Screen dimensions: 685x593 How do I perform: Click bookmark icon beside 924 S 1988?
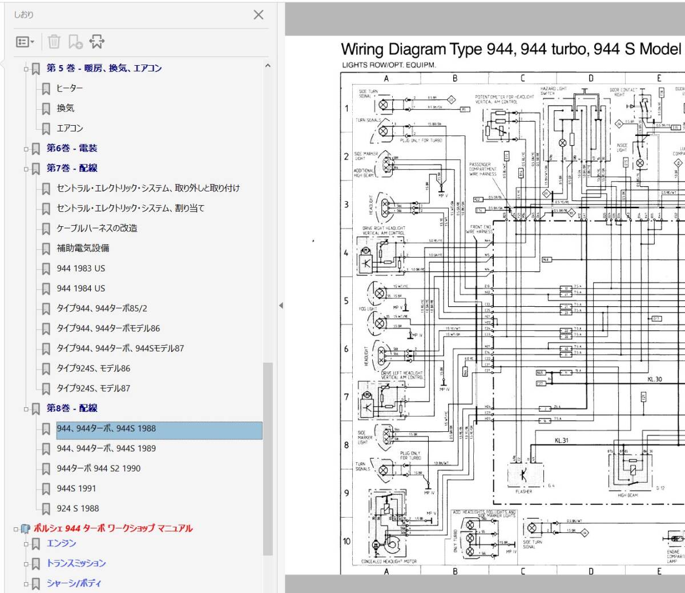pos(46,509)
